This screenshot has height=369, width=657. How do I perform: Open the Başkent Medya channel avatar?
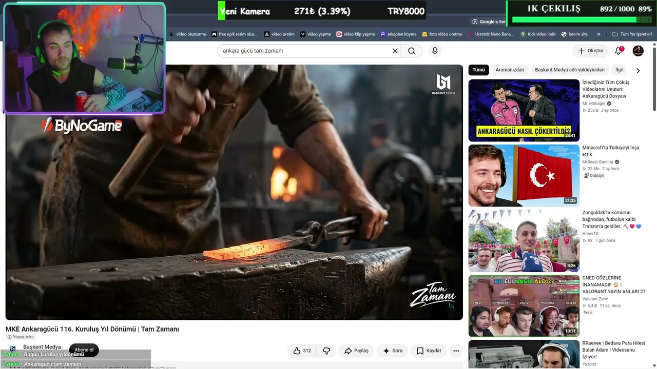tap(13, 349)
